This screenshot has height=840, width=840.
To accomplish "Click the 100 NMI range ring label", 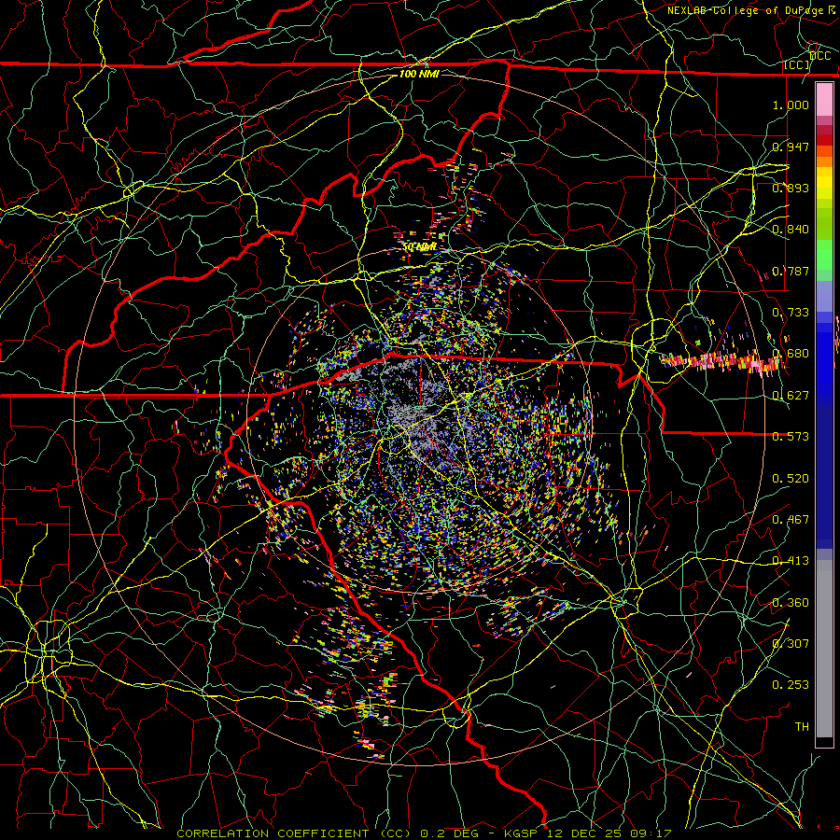I will pos(419,74).
